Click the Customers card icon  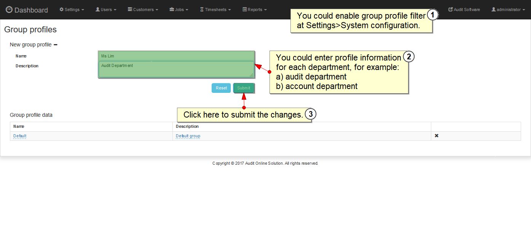(130, 10)
